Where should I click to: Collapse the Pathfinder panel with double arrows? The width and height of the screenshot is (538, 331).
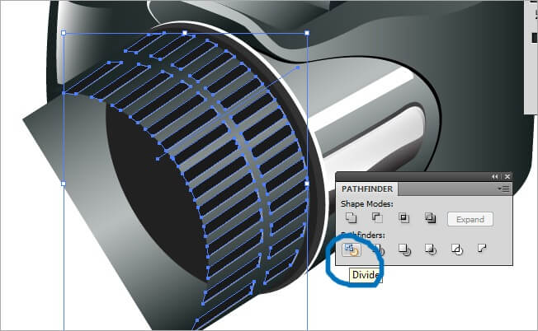(x=495, y=176)
